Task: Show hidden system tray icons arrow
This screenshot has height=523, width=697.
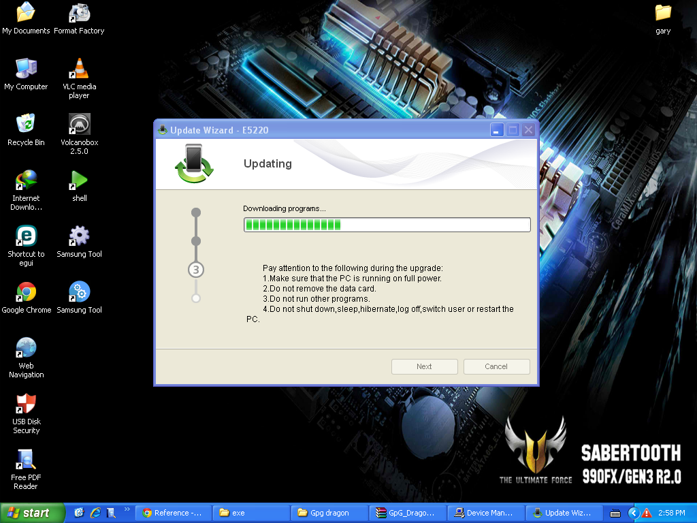Action: 633,513
